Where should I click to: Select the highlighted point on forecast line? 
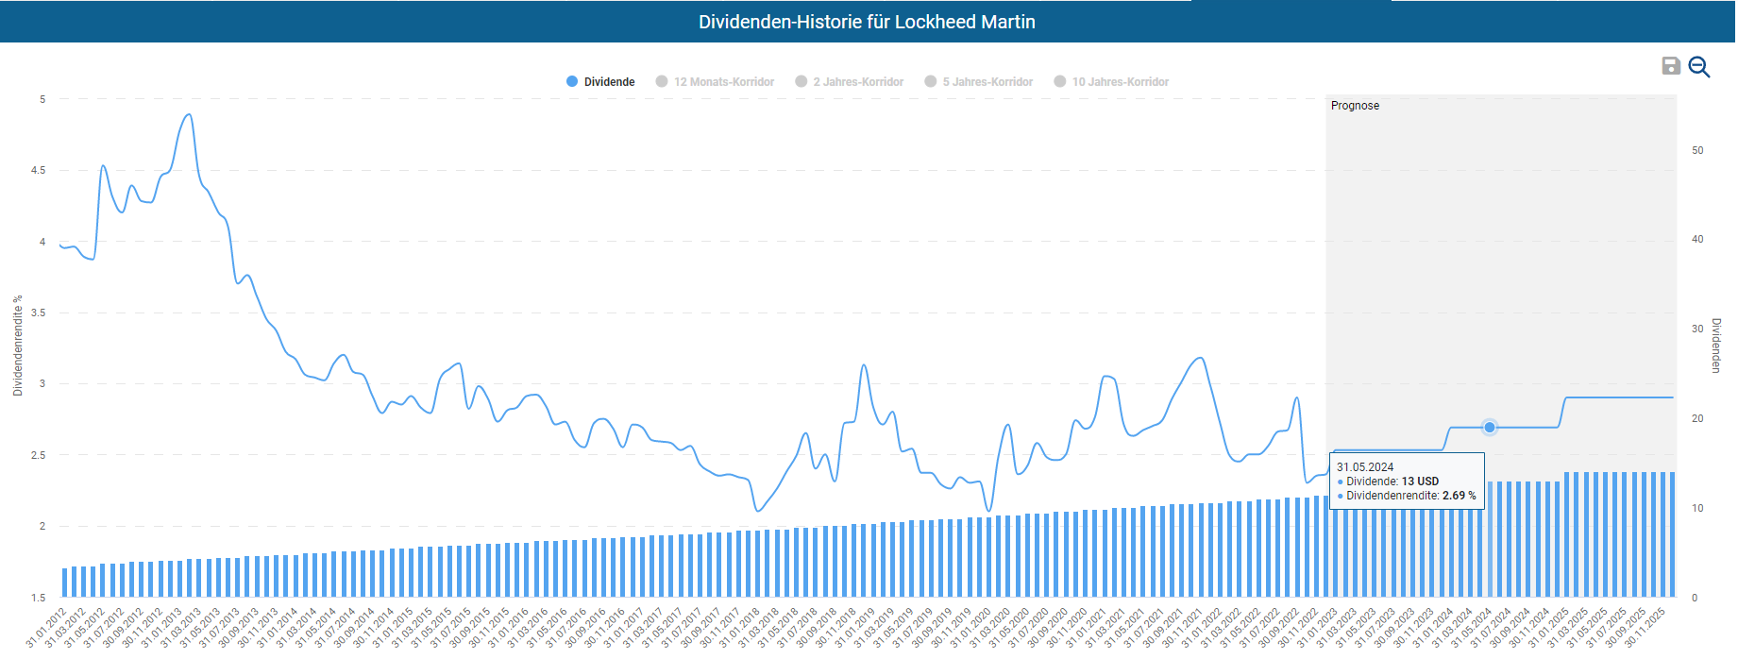1489,428
